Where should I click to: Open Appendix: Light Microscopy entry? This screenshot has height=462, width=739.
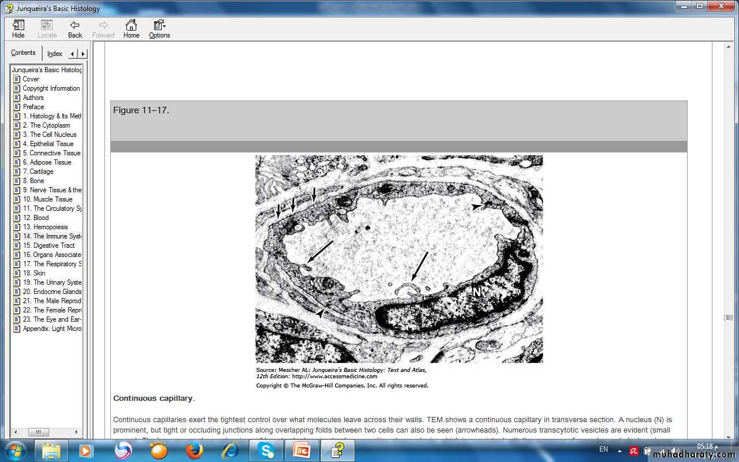coord(52,329)
